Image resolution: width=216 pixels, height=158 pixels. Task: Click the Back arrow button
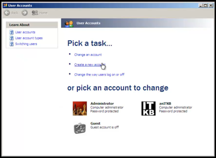click(x=7, y=13)
